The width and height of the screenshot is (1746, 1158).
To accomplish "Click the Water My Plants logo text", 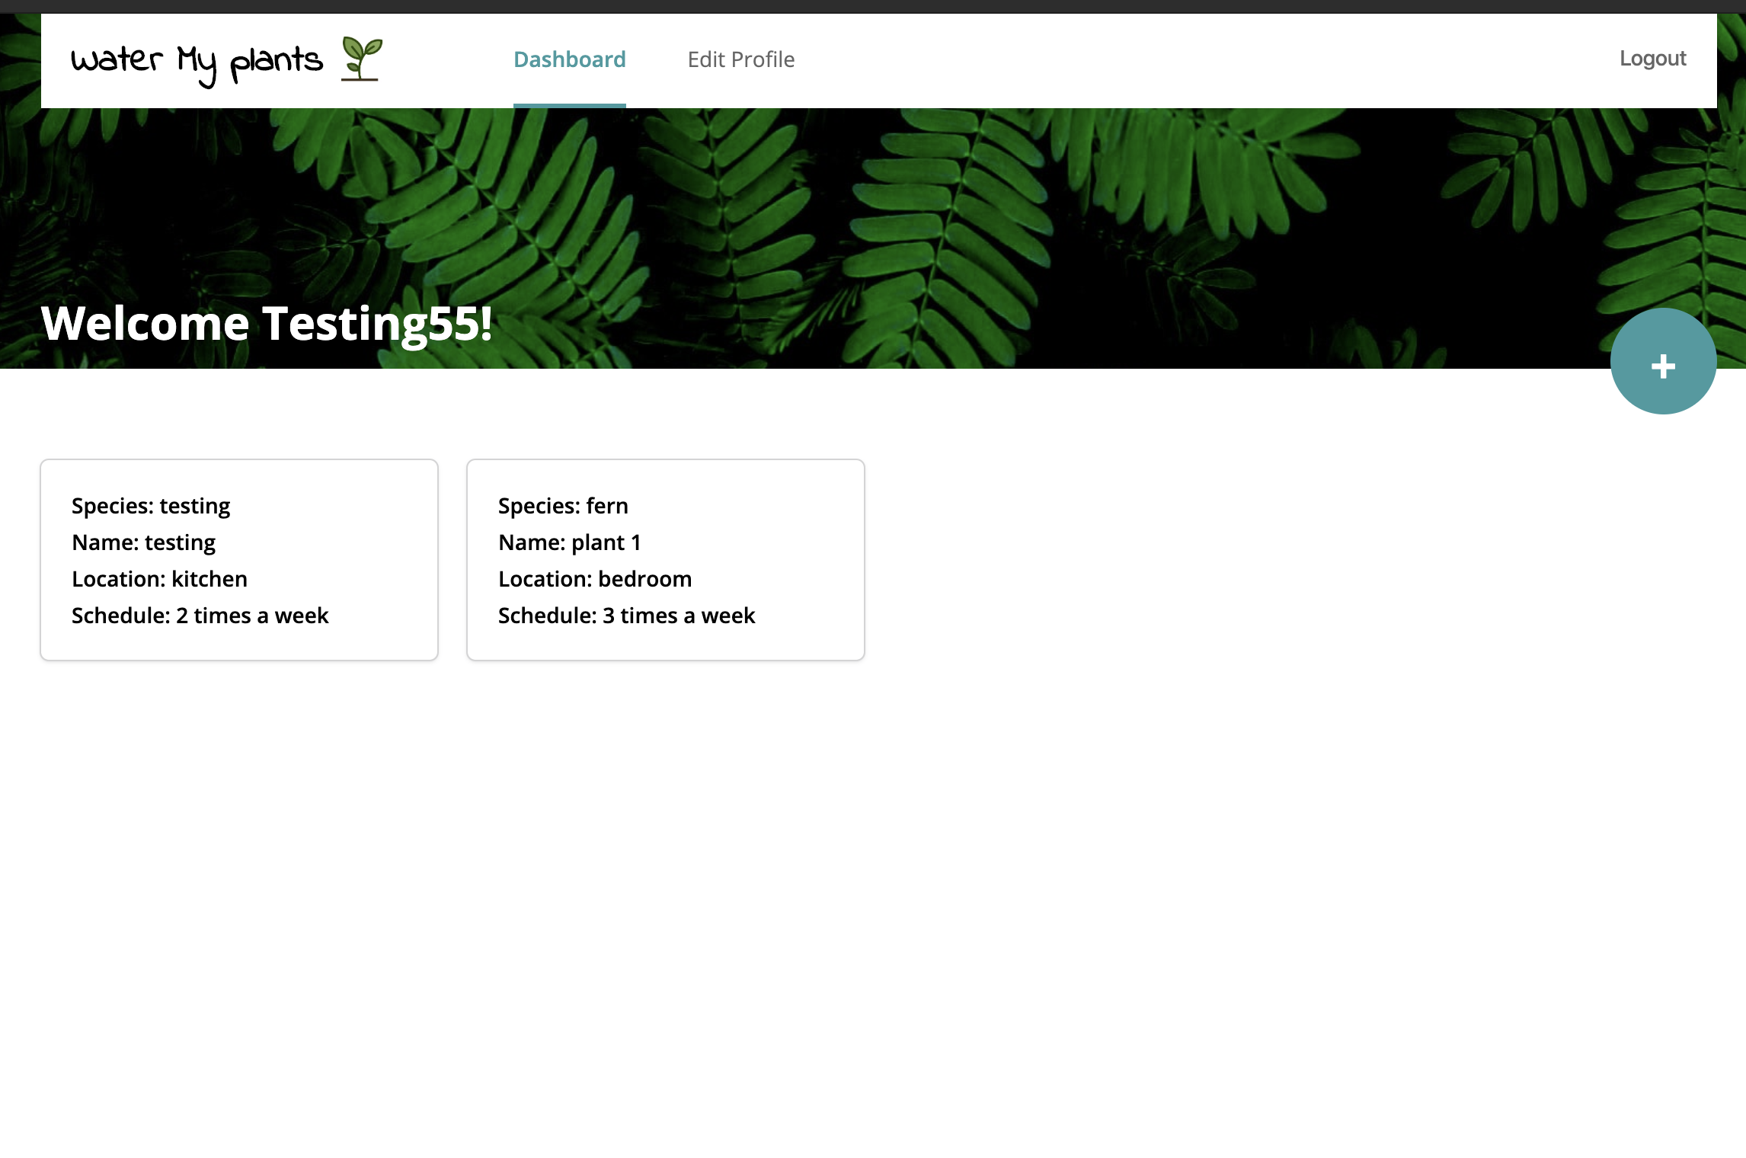I will [x=197, y=61].
